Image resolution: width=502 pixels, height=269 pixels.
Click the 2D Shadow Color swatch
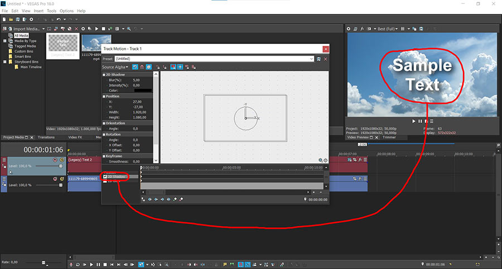143,91
